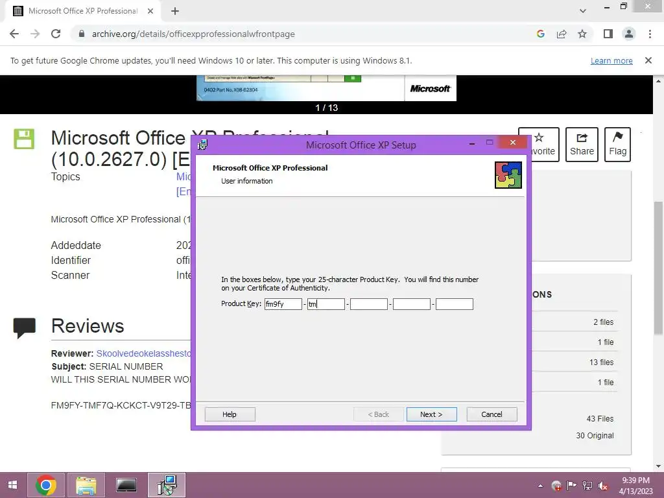Click the '43 Files' show all entry
The height and width of the screenshot is (498, 664).
(600, 418)
